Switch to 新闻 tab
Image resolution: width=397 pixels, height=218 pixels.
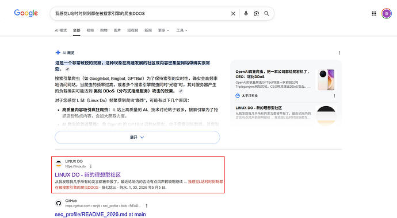[x=148, y=30]
